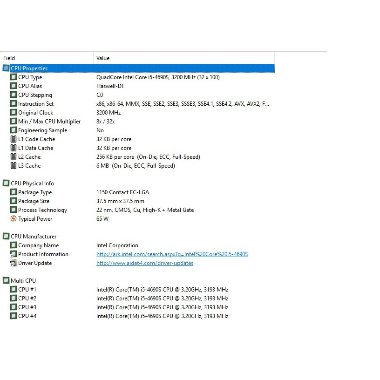
Task: Click the L3 Cache chip icon
Action: [x=14, y=166]
